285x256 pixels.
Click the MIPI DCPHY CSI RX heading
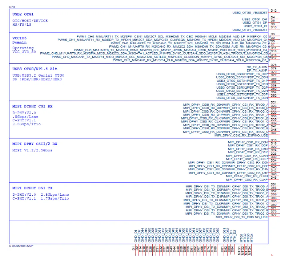32,106
